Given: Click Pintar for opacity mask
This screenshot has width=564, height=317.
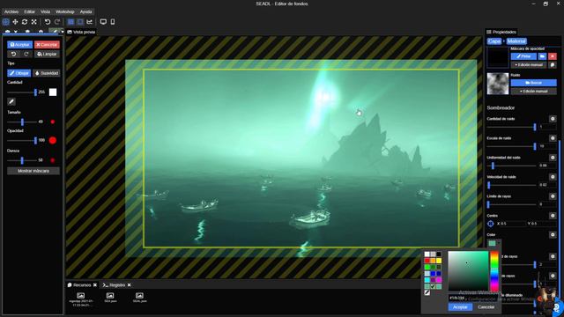Looking at the screenshot, I should pos(523,56).
